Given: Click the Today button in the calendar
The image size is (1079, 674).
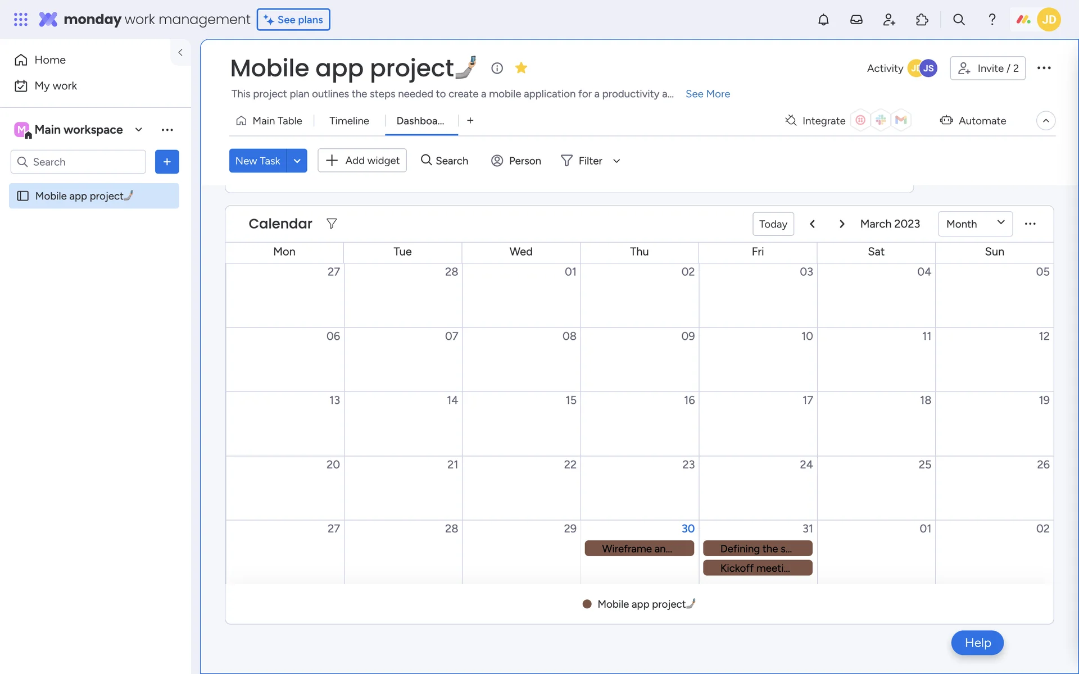Looking at the screenshot, I should 773,224.
